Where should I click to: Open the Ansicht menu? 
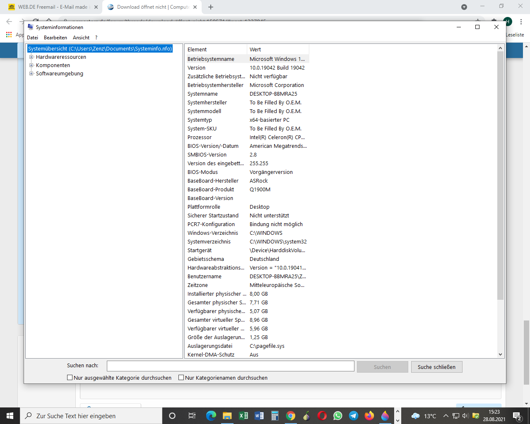[x=81, y=38]
